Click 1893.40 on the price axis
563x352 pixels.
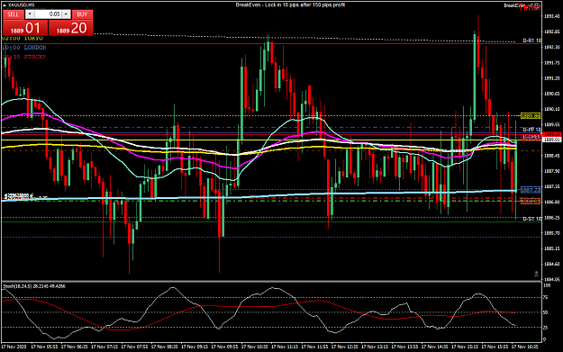552,16
